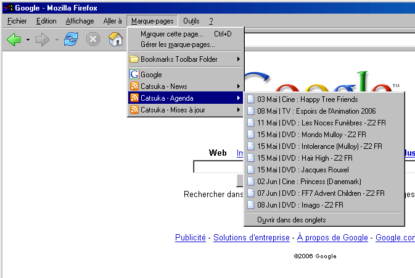Choose Ouvrir dans des onglets
This screenshot has width=415, height=278.
tap(324, 220)
